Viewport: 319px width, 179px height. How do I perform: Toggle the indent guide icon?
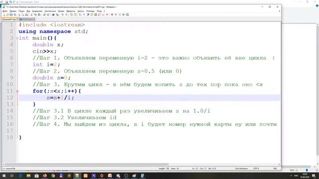point(88,14)
